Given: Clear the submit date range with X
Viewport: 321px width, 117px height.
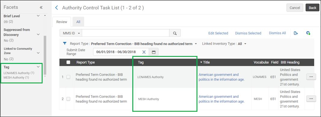Looking at the screenshot, I should tap(144, 52).
